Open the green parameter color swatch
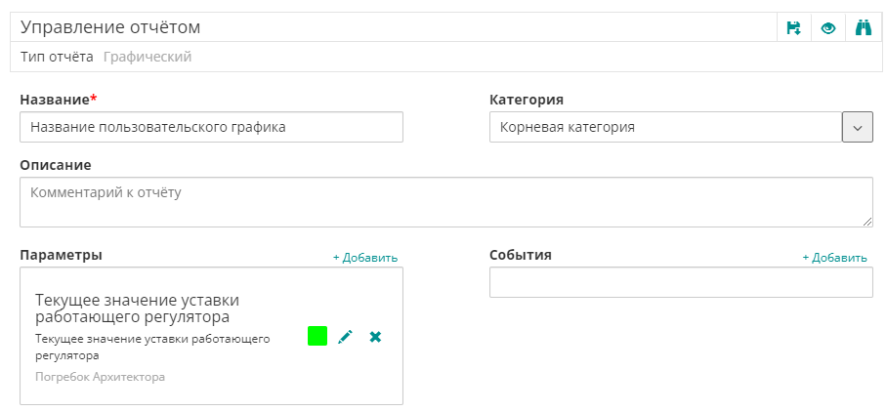887x412 pixels. [317, 336]
